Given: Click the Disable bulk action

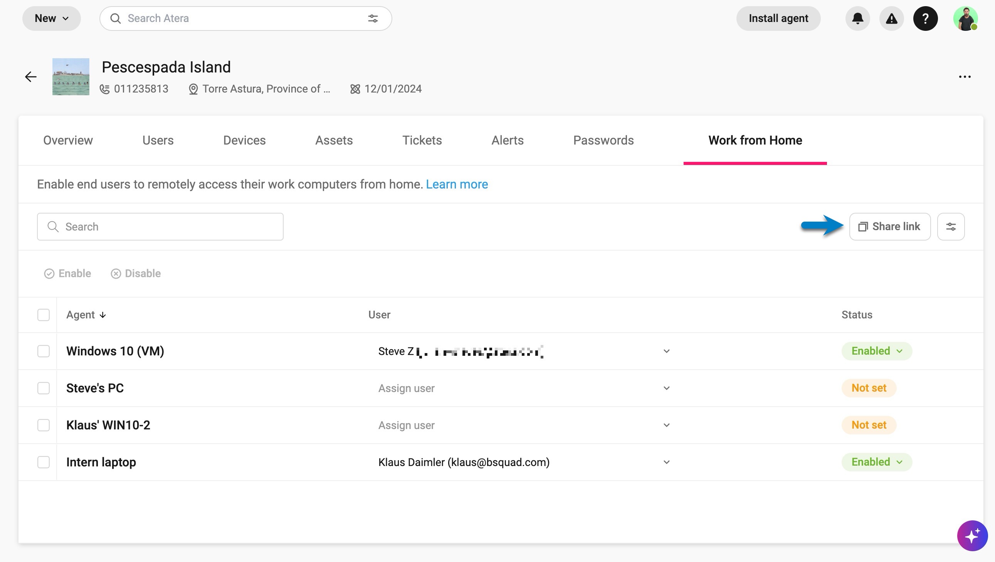Looking at the screenshot, I should (x=136, y=273).
